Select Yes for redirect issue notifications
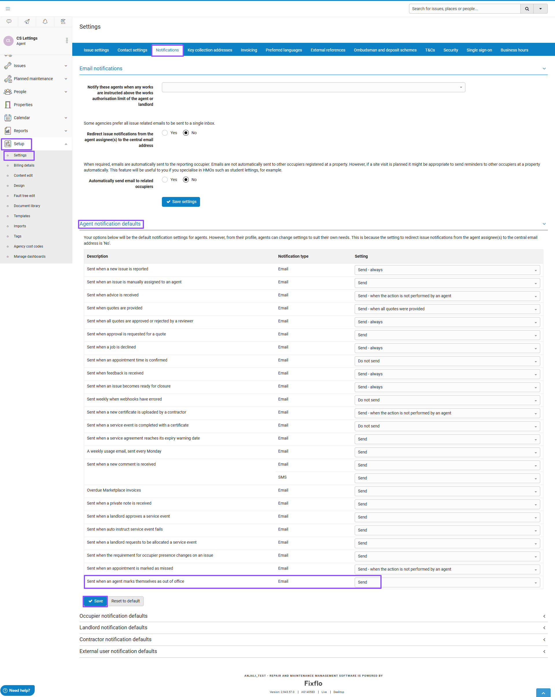The image size is (555, 697). [165, 133]
